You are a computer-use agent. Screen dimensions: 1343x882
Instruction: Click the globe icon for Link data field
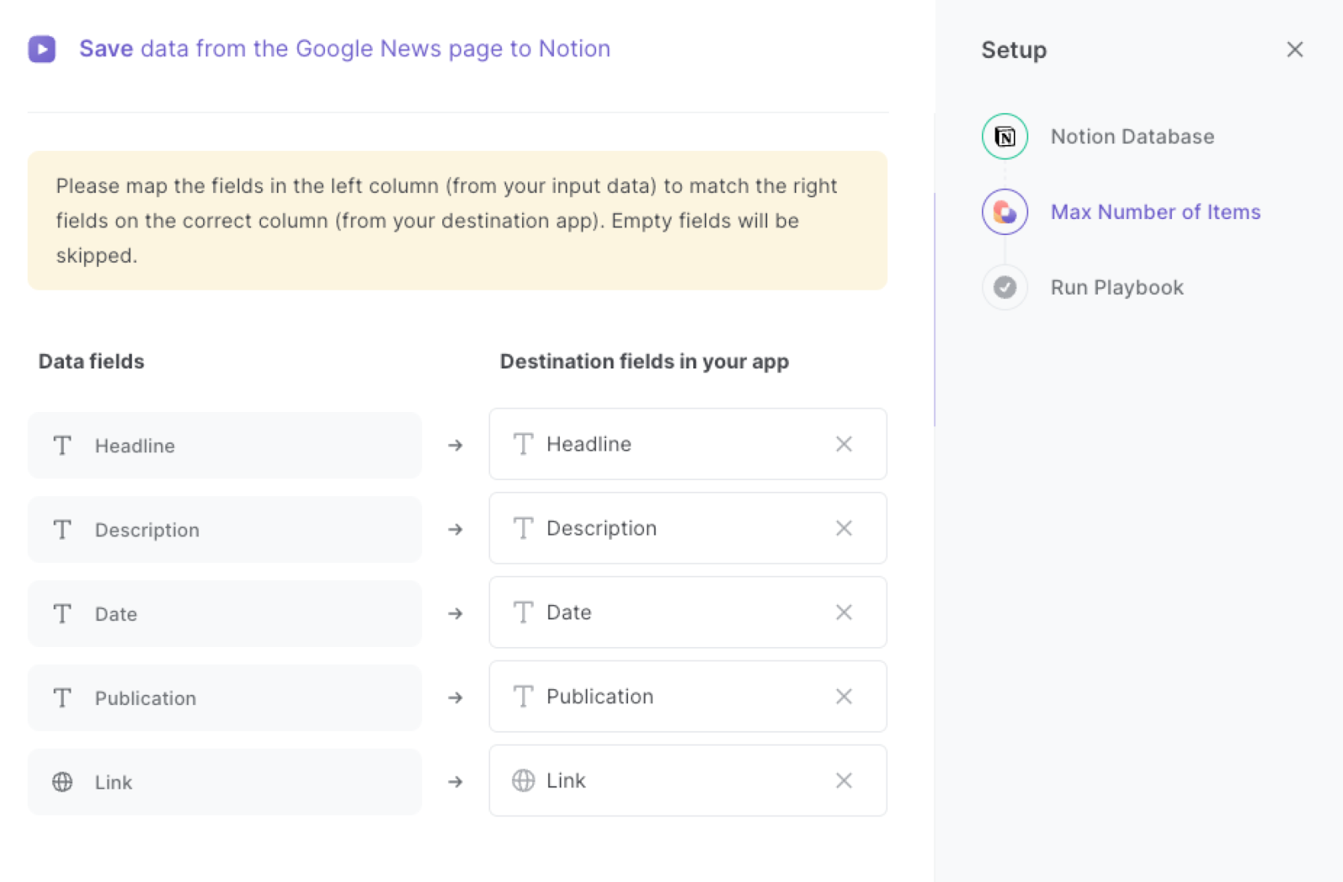pos(62,782)
